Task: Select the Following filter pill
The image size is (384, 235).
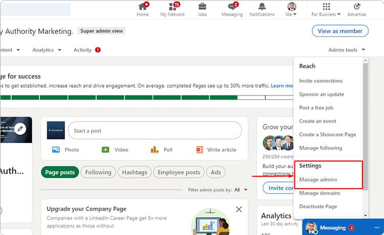Action: coord(98,172)
